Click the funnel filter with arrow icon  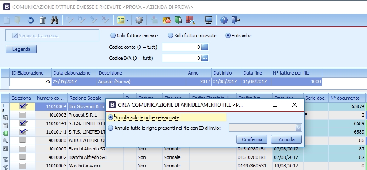coord(5,160)
